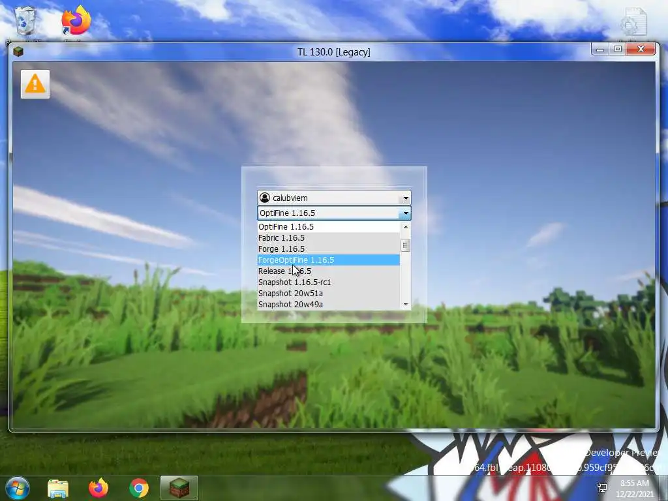
Task: Click the version list scrollbar thumb
Action: [x=406, y=245]
